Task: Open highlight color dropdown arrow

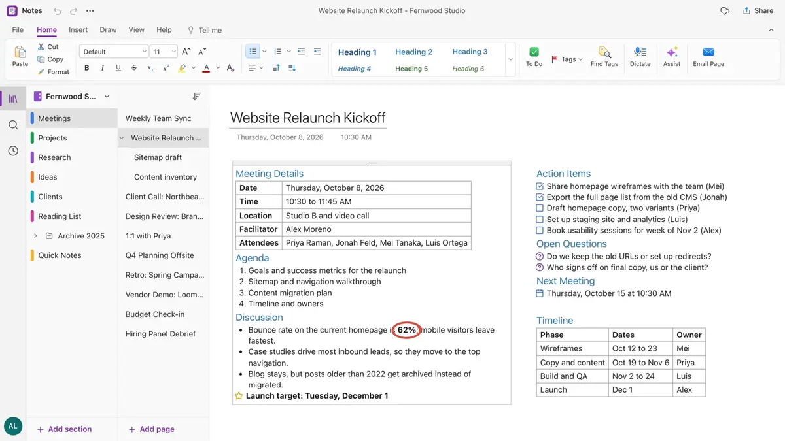Action: tap(194, 68)
